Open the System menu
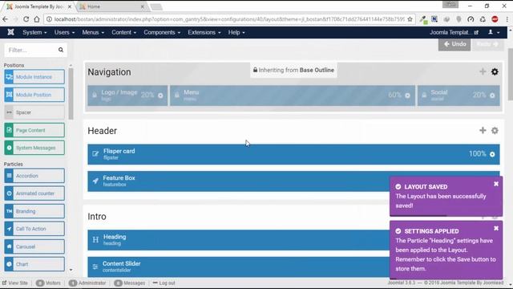 tap(34, 32)
